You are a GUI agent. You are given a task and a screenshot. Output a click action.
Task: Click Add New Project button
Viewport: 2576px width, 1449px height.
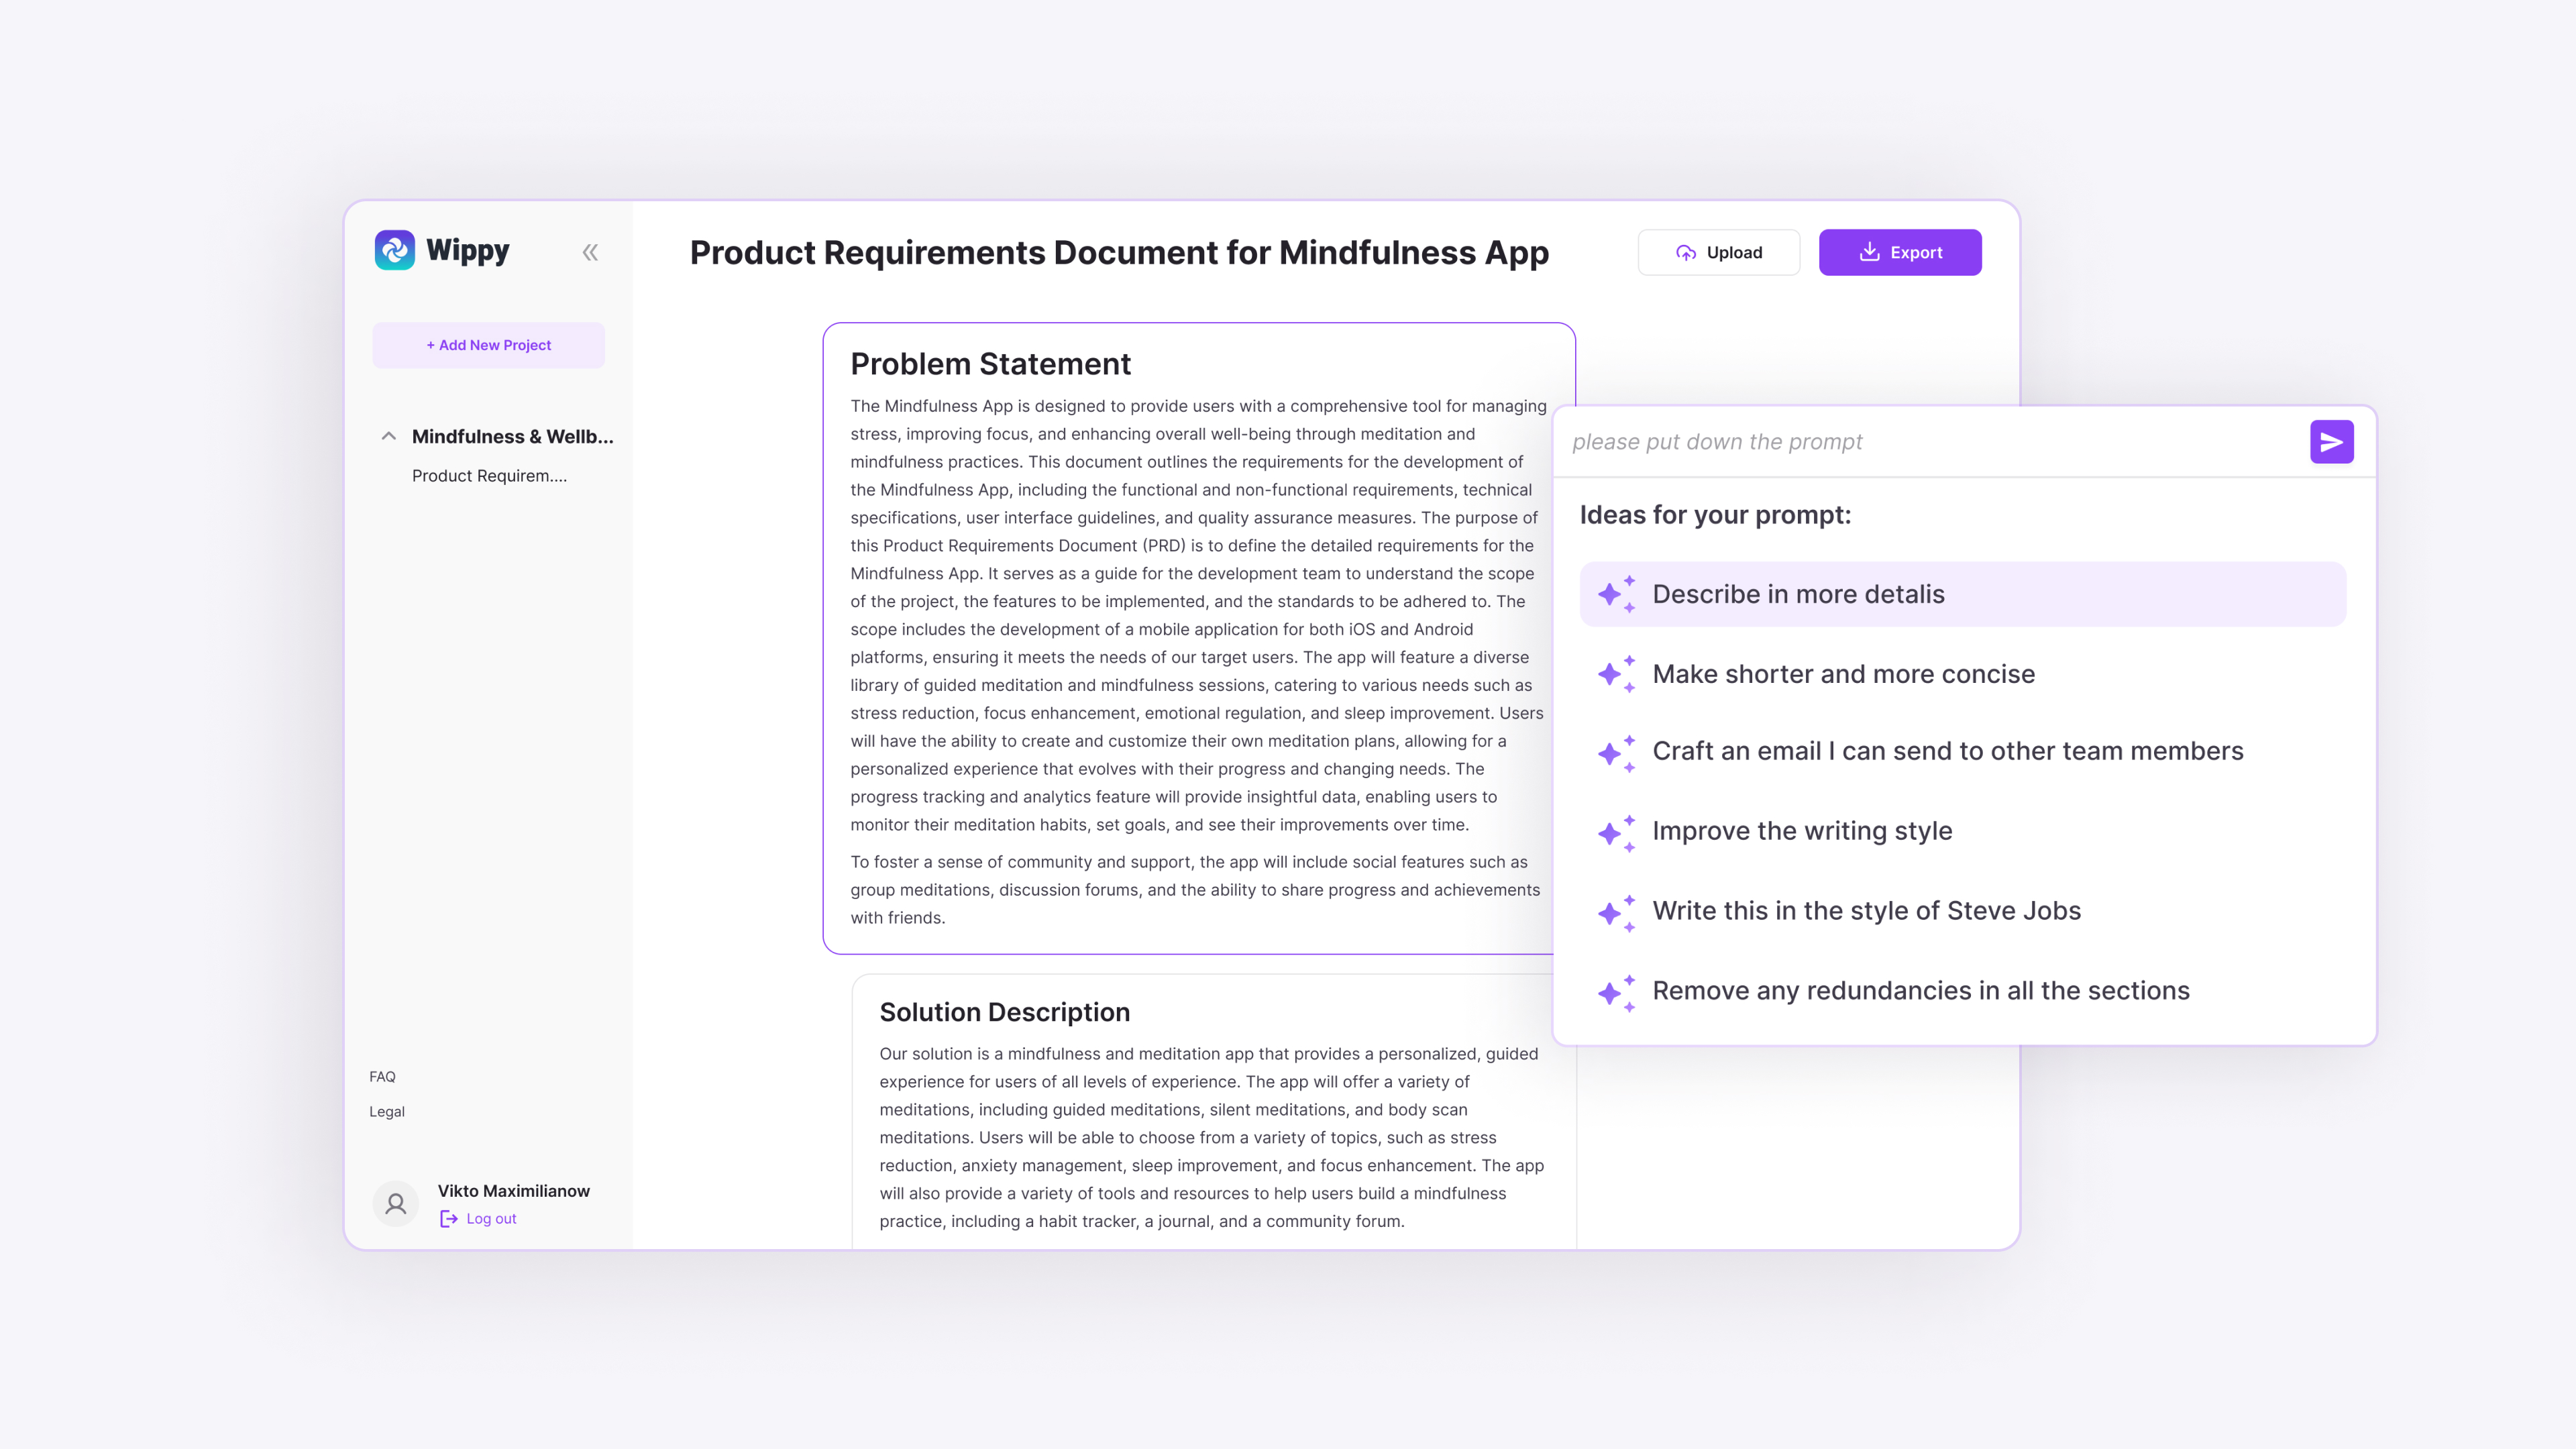pyautogui.click(x=488, y=345)
